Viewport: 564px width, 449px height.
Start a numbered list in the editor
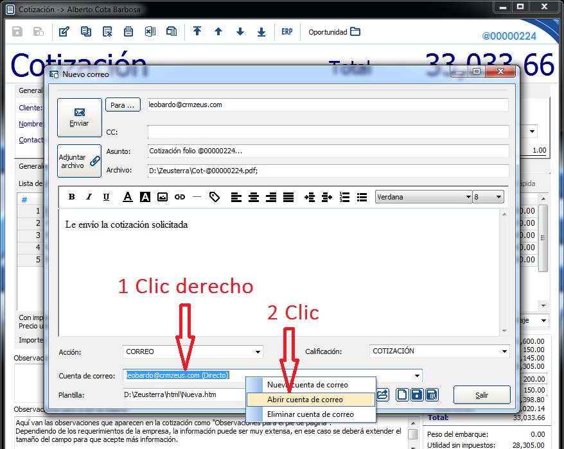[x=344, y=197]
